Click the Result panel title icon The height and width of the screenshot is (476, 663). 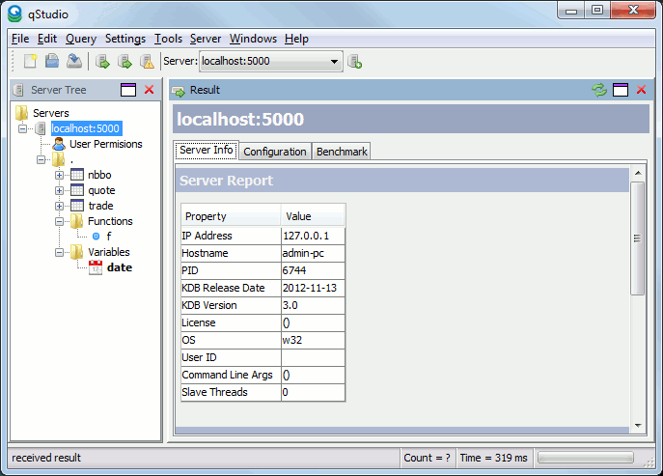[x=178, y=90]
